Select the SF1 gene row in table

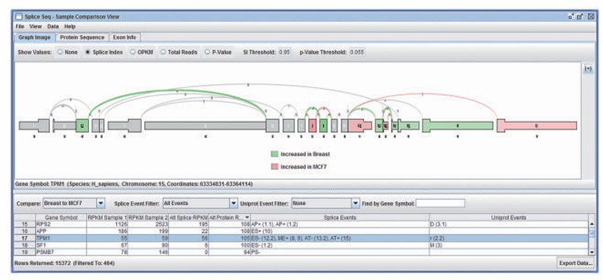tap(301, 245)
